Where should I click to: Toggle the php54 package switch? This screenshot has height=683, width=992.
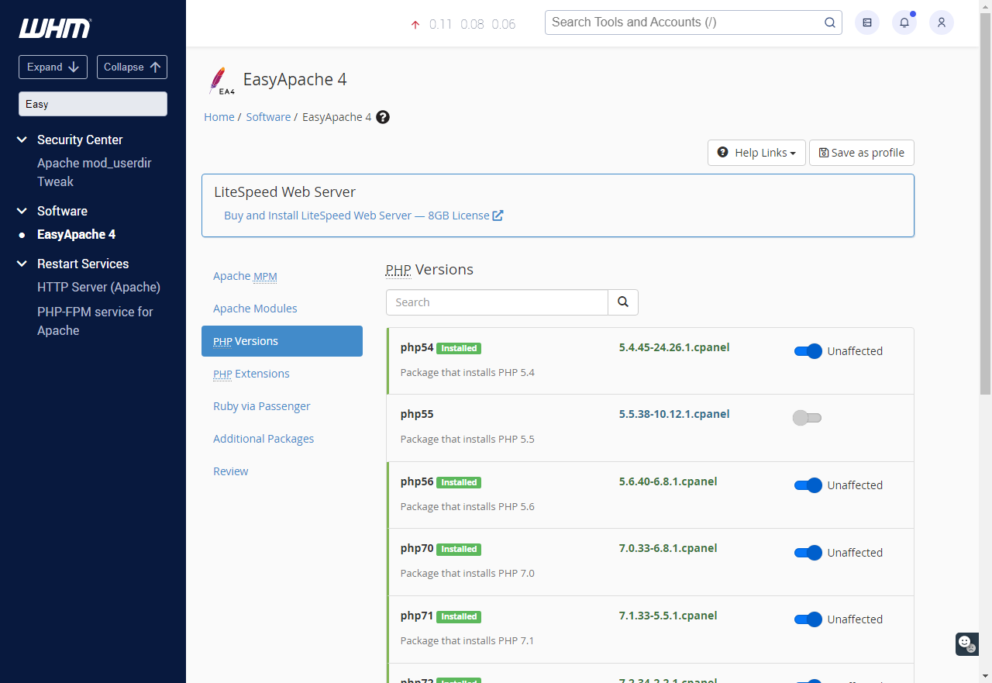[808, 351]
